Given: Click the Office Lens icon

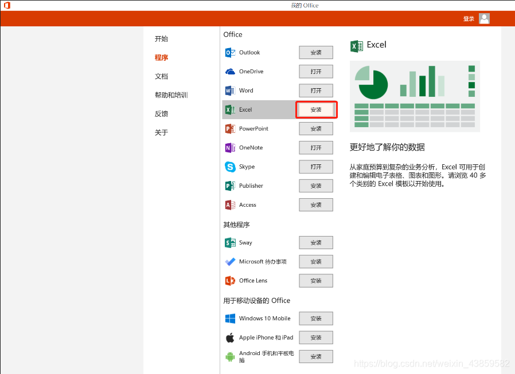Looking at the screenshot, I should tap(230, 281).
